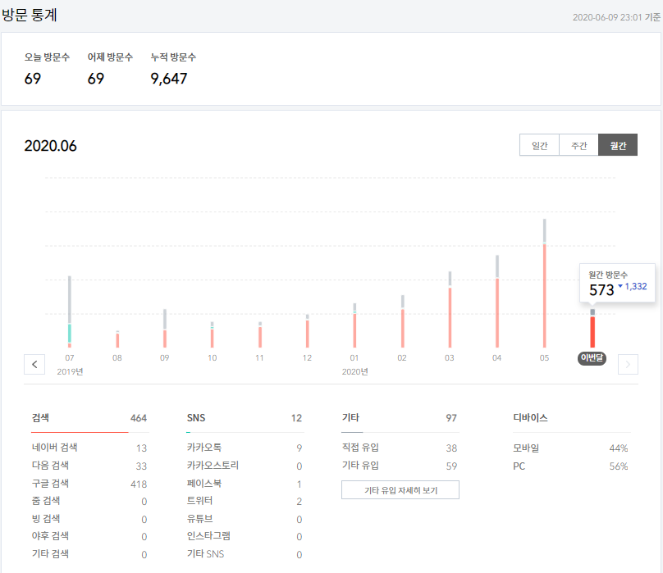Click the 카카오스토리 row
Image resolution: width=663 pixels, height=573 pixels.
coord(245,466)
